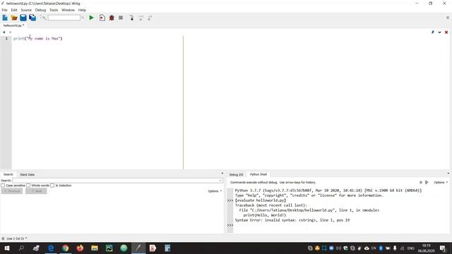The image size is (452, 254).
Task: Open the Search field history dropdown
Action: click(x=220, y=181)
